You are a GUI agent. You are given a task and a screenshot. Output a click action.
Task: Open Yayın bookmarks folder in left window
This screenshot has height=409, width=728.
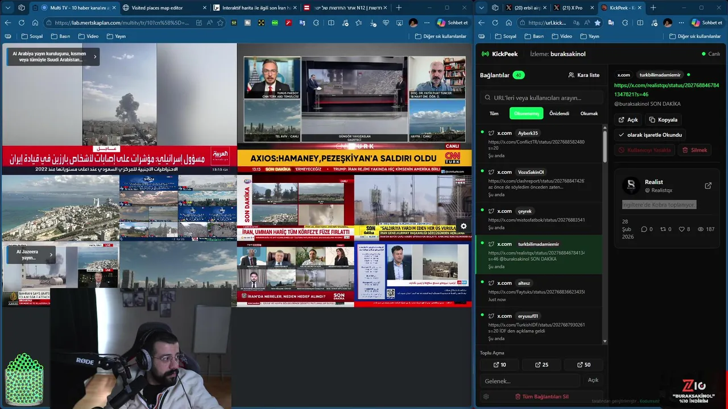[116, 36]
